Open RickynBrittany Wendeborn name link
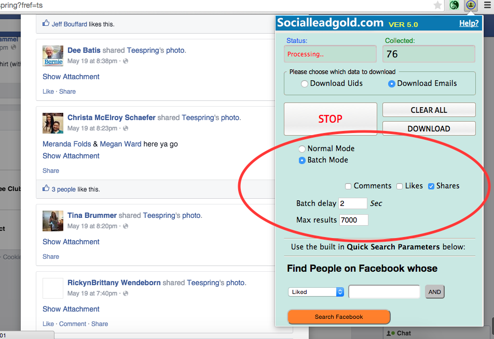 (x=114, y=283)
